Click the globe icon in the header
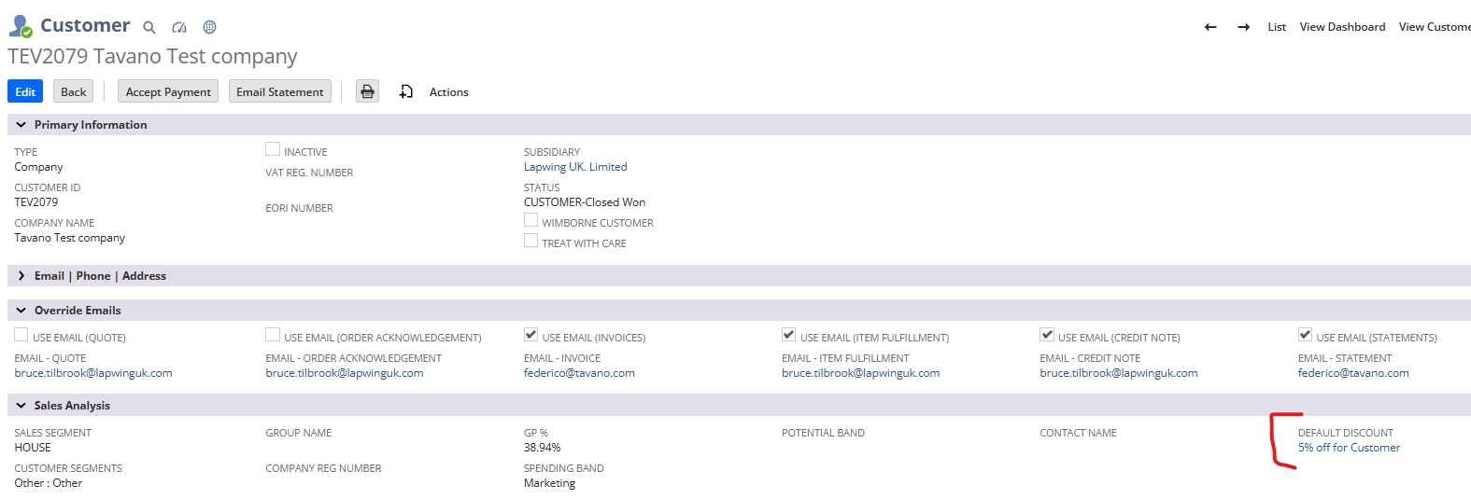The width and height of the screenshot is (1471, 499). 209,28
